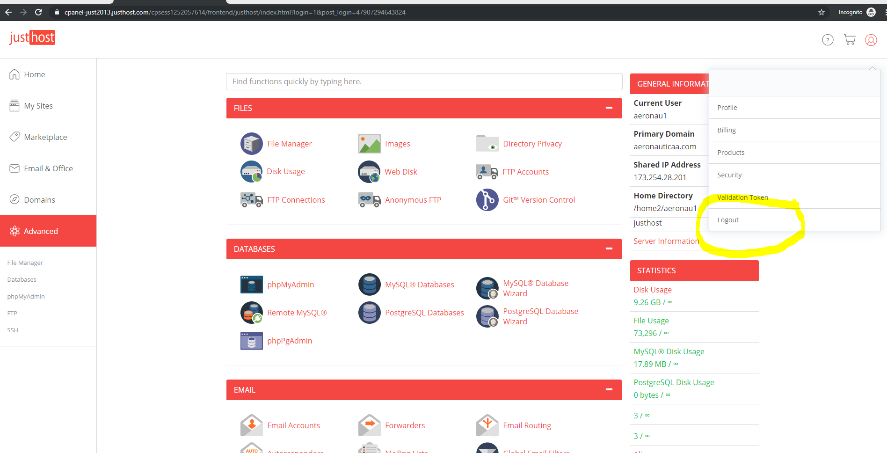Open the help question mark icon

(828, 40)
